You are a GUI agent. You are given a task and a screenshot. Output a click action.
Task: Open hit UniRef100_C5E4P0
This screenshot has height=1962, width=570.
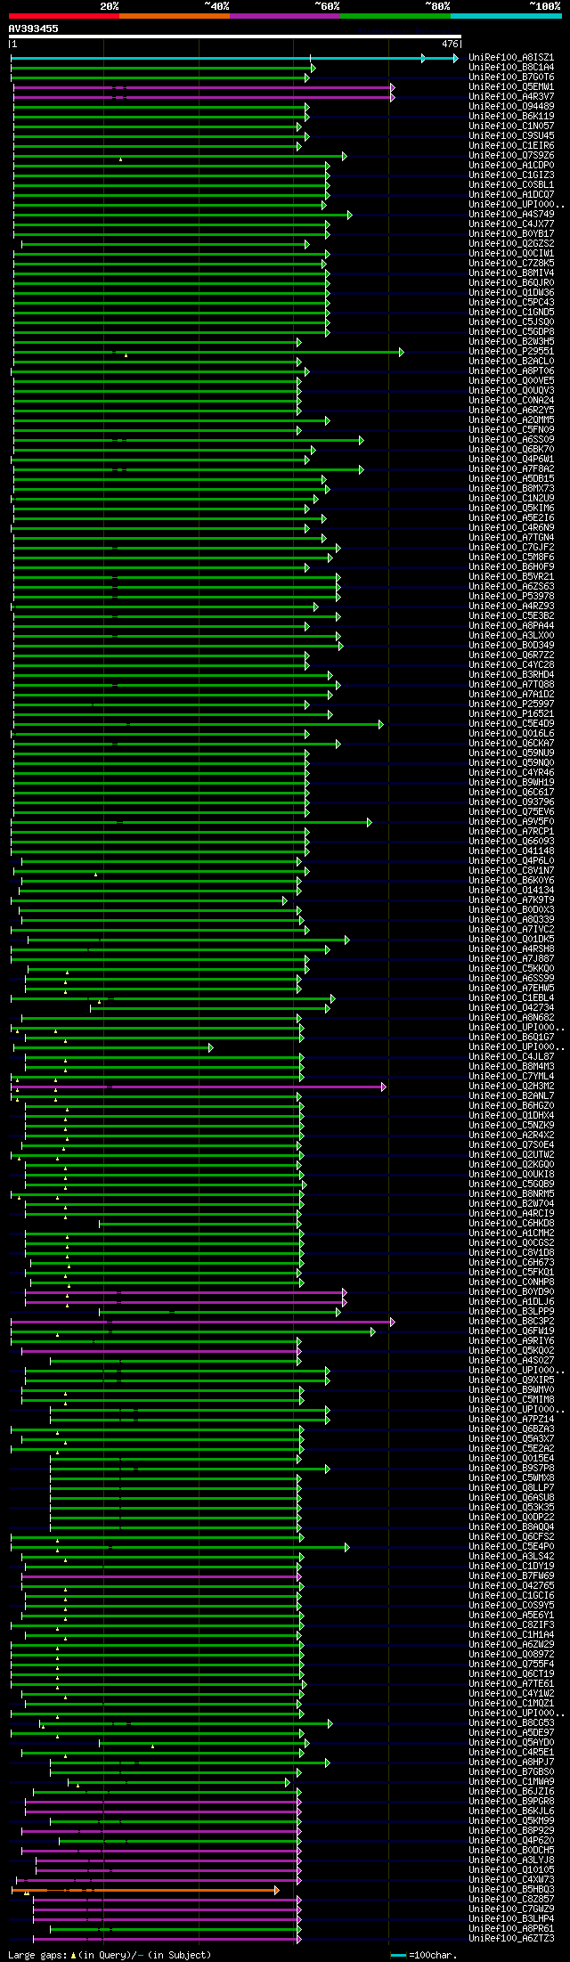tap(511, 1547)
